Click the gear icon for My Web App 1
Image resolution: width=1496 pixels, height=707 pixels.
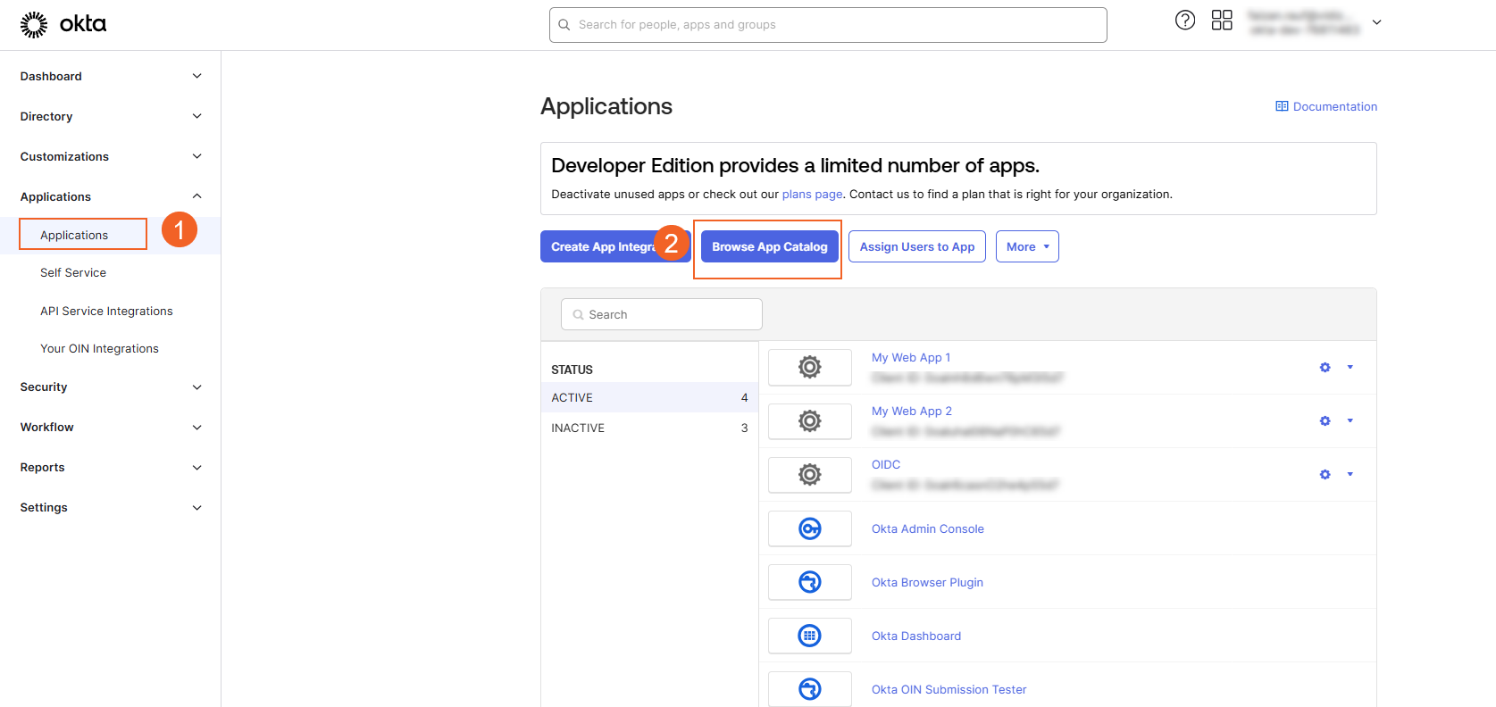tap(1325, 368)
